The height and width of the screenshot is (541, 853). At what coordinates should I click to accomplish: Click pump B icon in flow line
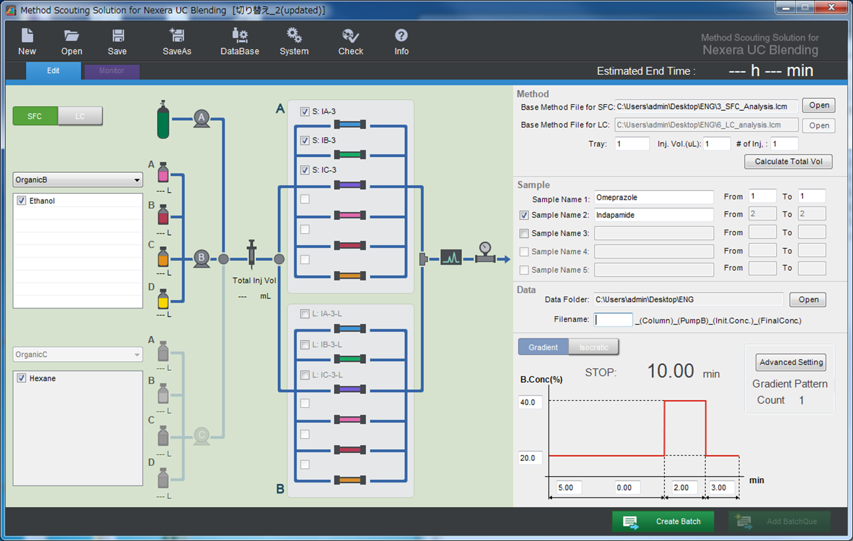point(201,258)
